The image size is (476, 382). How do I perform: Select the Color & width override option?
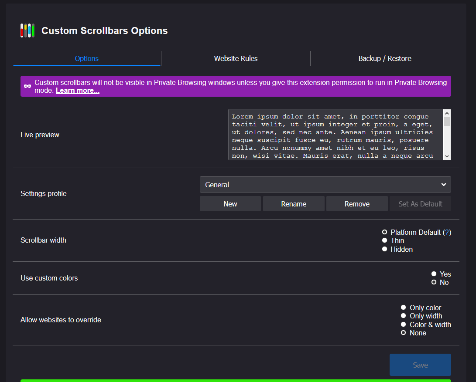[403, 324]
